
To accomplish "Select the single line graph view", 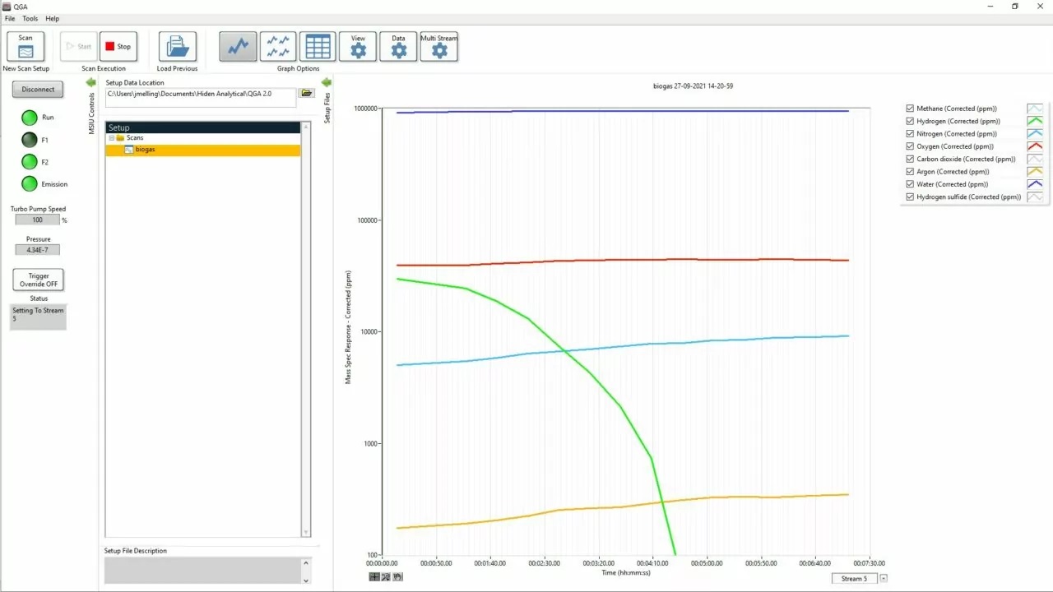I will (x=238, y=47).
